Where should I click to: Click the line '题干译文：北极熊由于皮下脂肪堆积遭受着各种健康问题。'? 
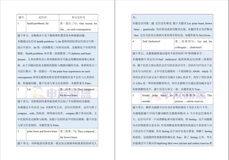pos(52,36)
